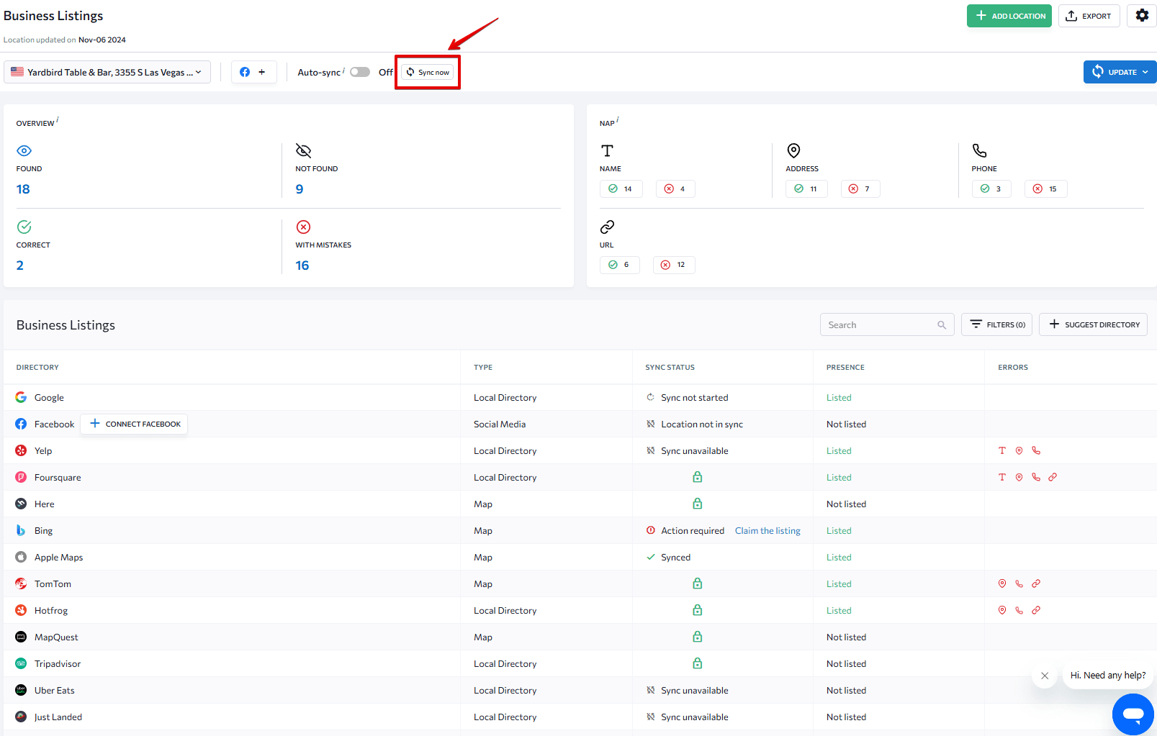Open the blue chat widget button
This screenshot has width=1157, height=736.
1133,714
